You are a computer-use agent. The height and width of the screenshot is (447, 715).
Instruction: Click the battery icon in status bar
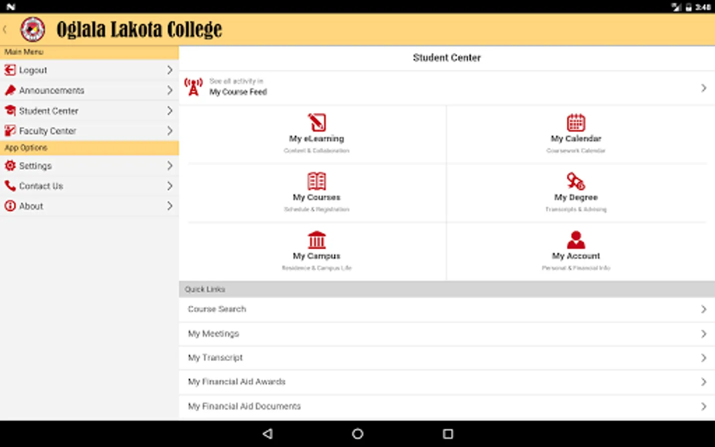click(x=689, y=7)
